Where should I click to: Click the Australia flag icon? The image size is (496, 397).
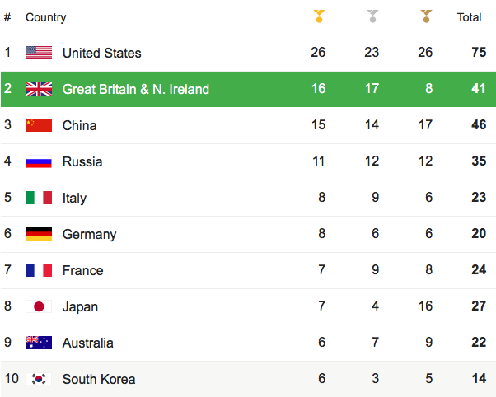39,343
